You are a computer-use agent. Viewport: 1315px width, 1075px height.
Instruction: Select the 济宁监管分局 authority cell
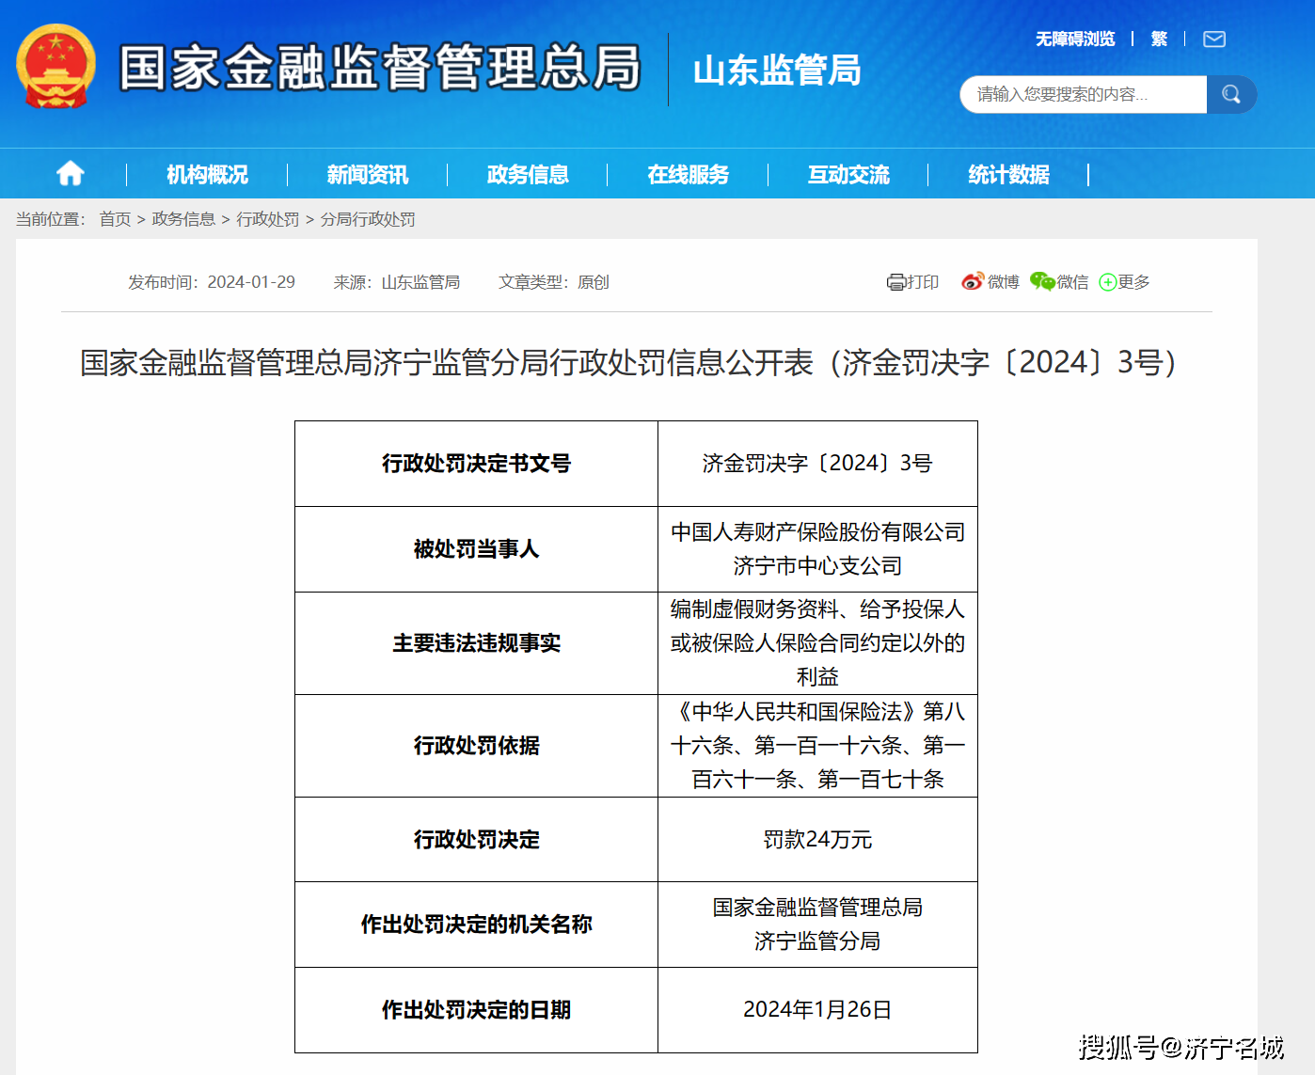click(817, 925)
